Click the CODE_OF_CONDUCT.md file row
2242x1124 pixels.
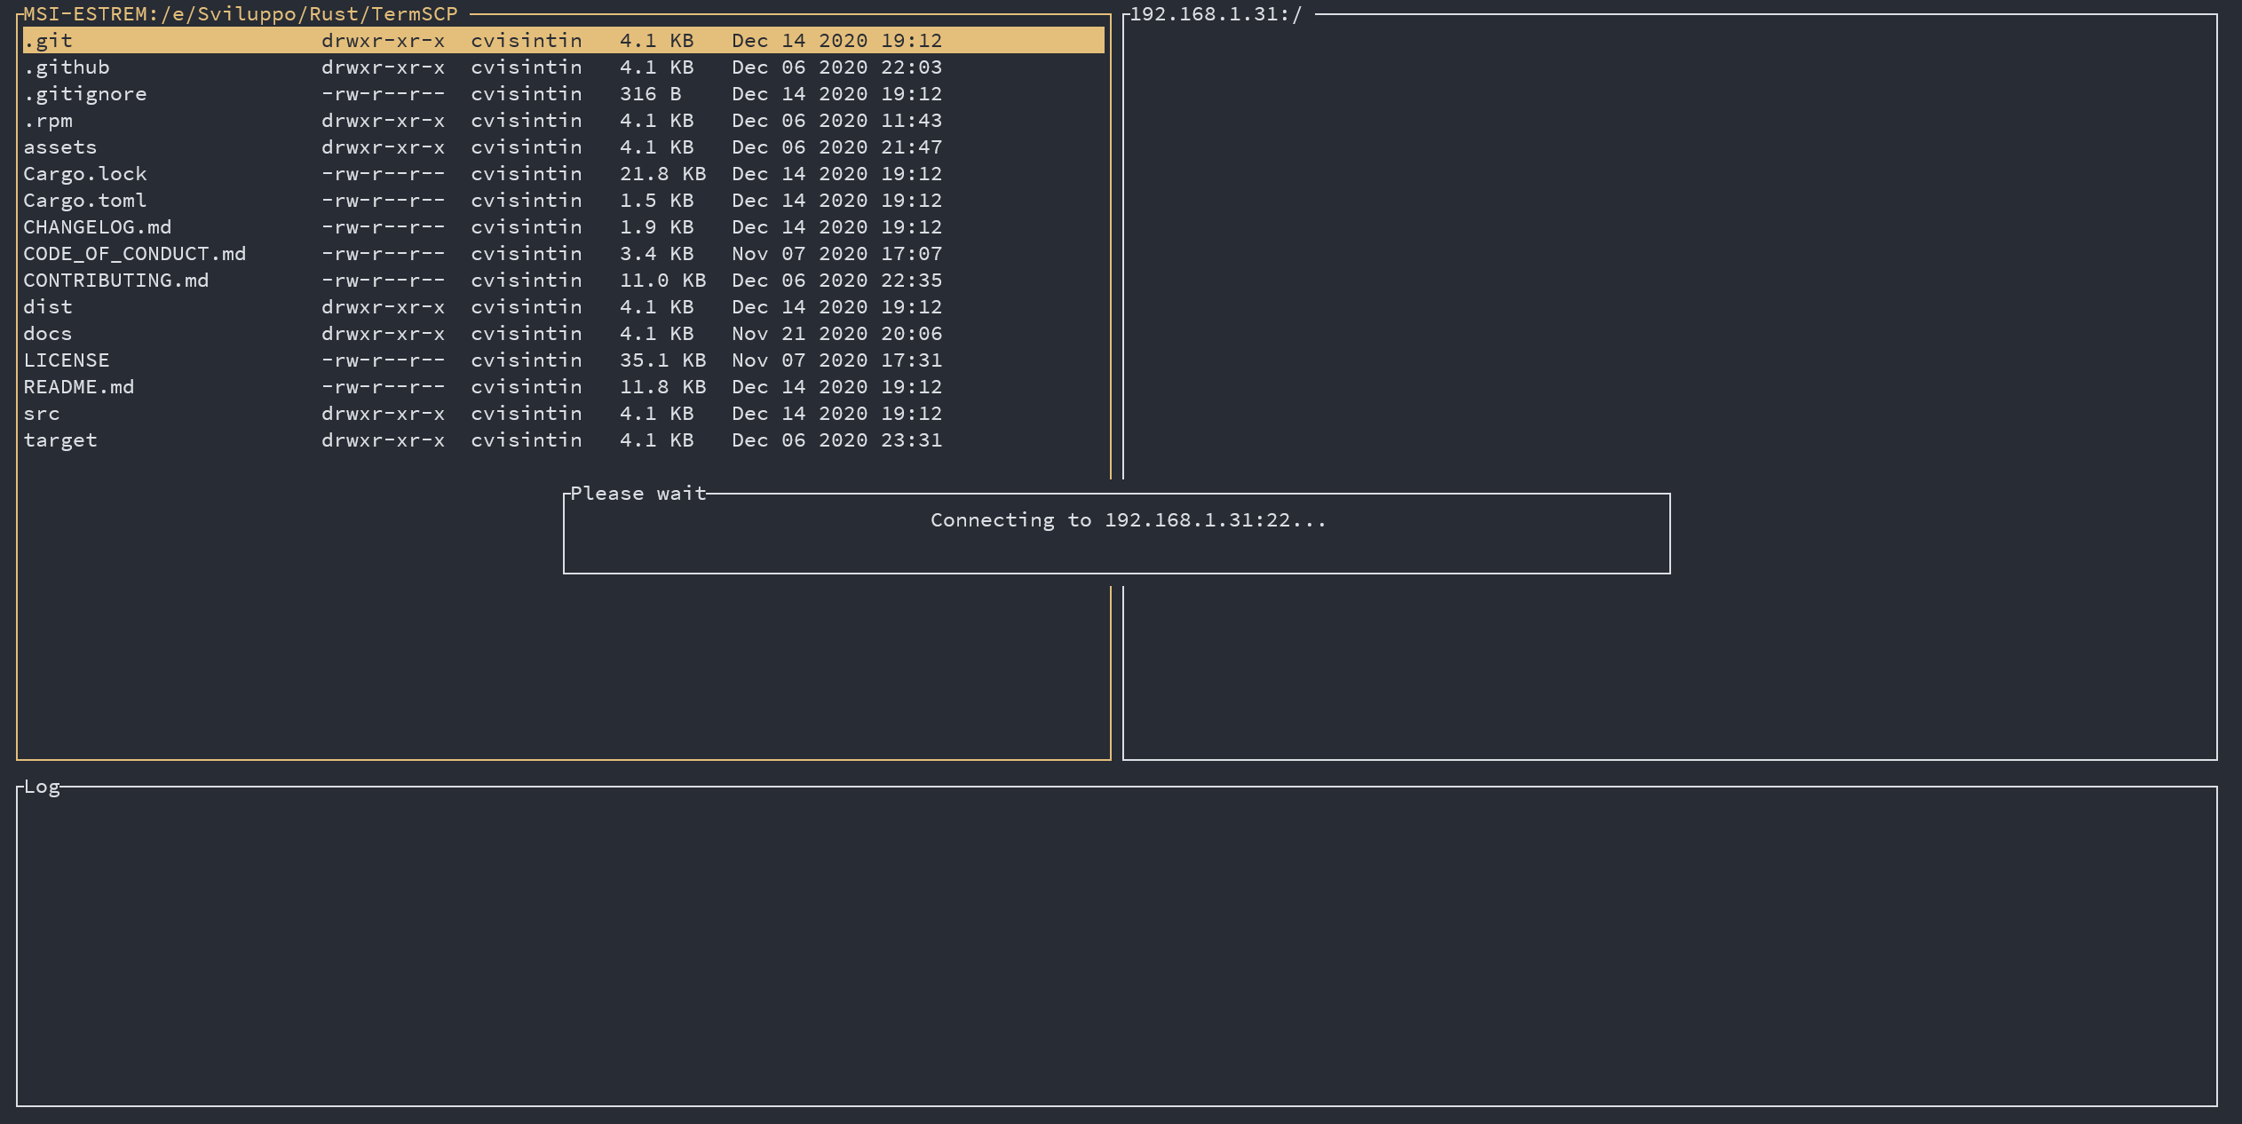[x=135, y=254]
